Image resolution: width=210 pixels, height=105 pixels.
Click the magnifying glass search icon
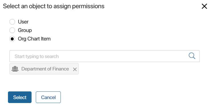192,56
